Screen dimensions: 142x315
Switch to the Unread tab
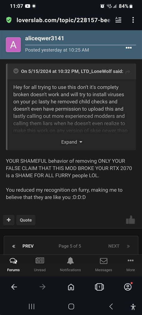coord(40,264)
